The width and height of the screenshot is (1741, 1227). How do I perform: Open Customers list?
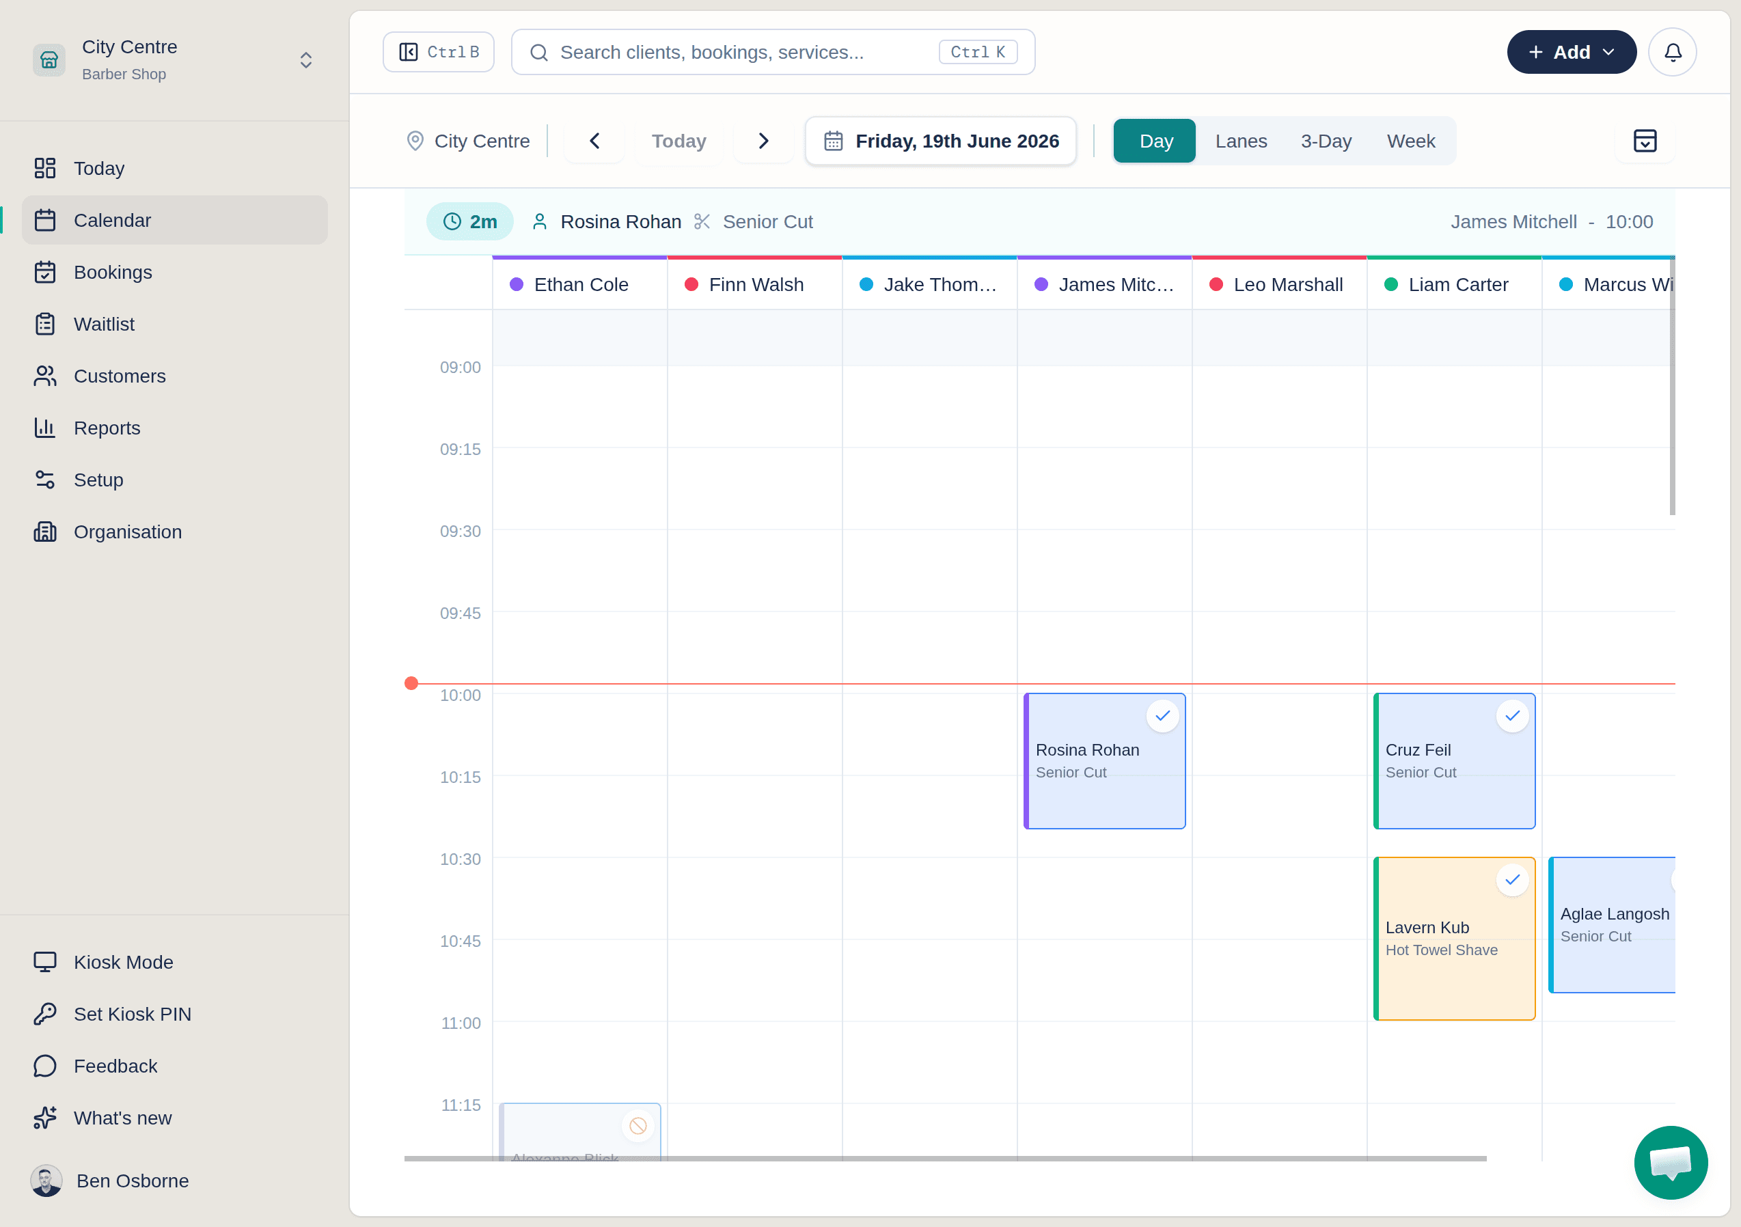tap(174, 376)
